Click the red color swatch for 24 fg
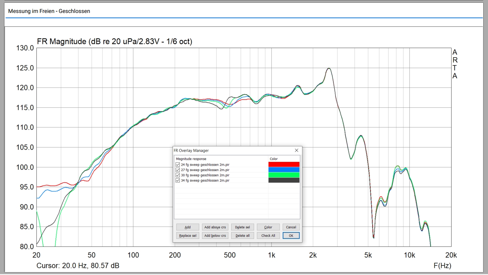Viewport: 488px width, 275px height. point(284,165)
